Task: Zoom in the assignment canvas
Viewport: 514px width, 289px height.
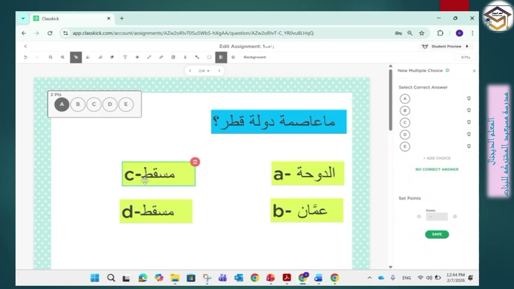Action: pos(63,57)
